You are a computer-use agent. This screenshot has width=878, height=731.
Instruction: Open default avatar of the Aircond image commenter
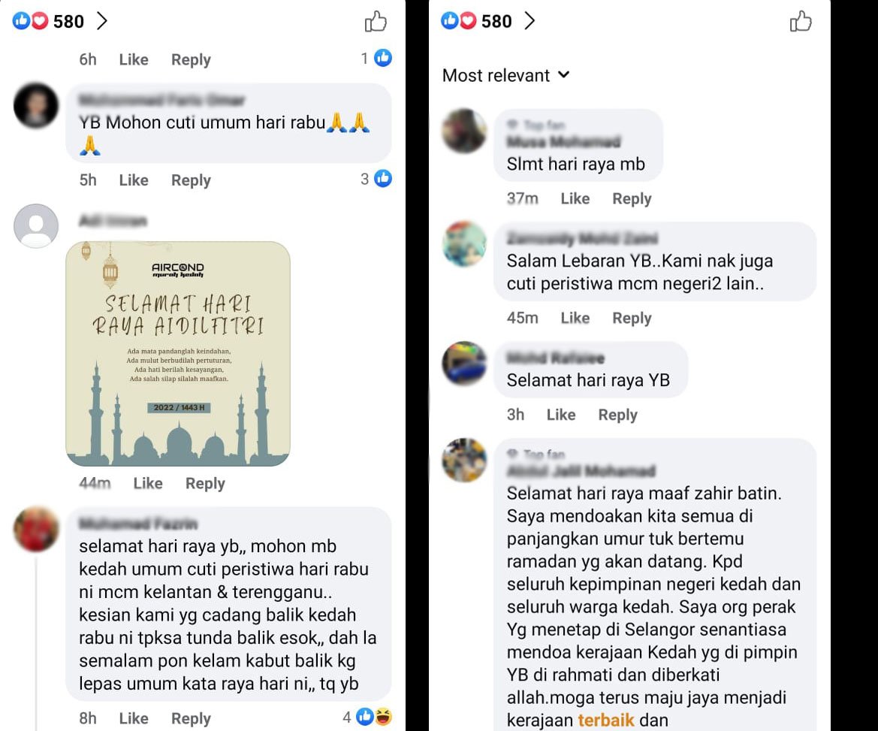pos(36,225)
